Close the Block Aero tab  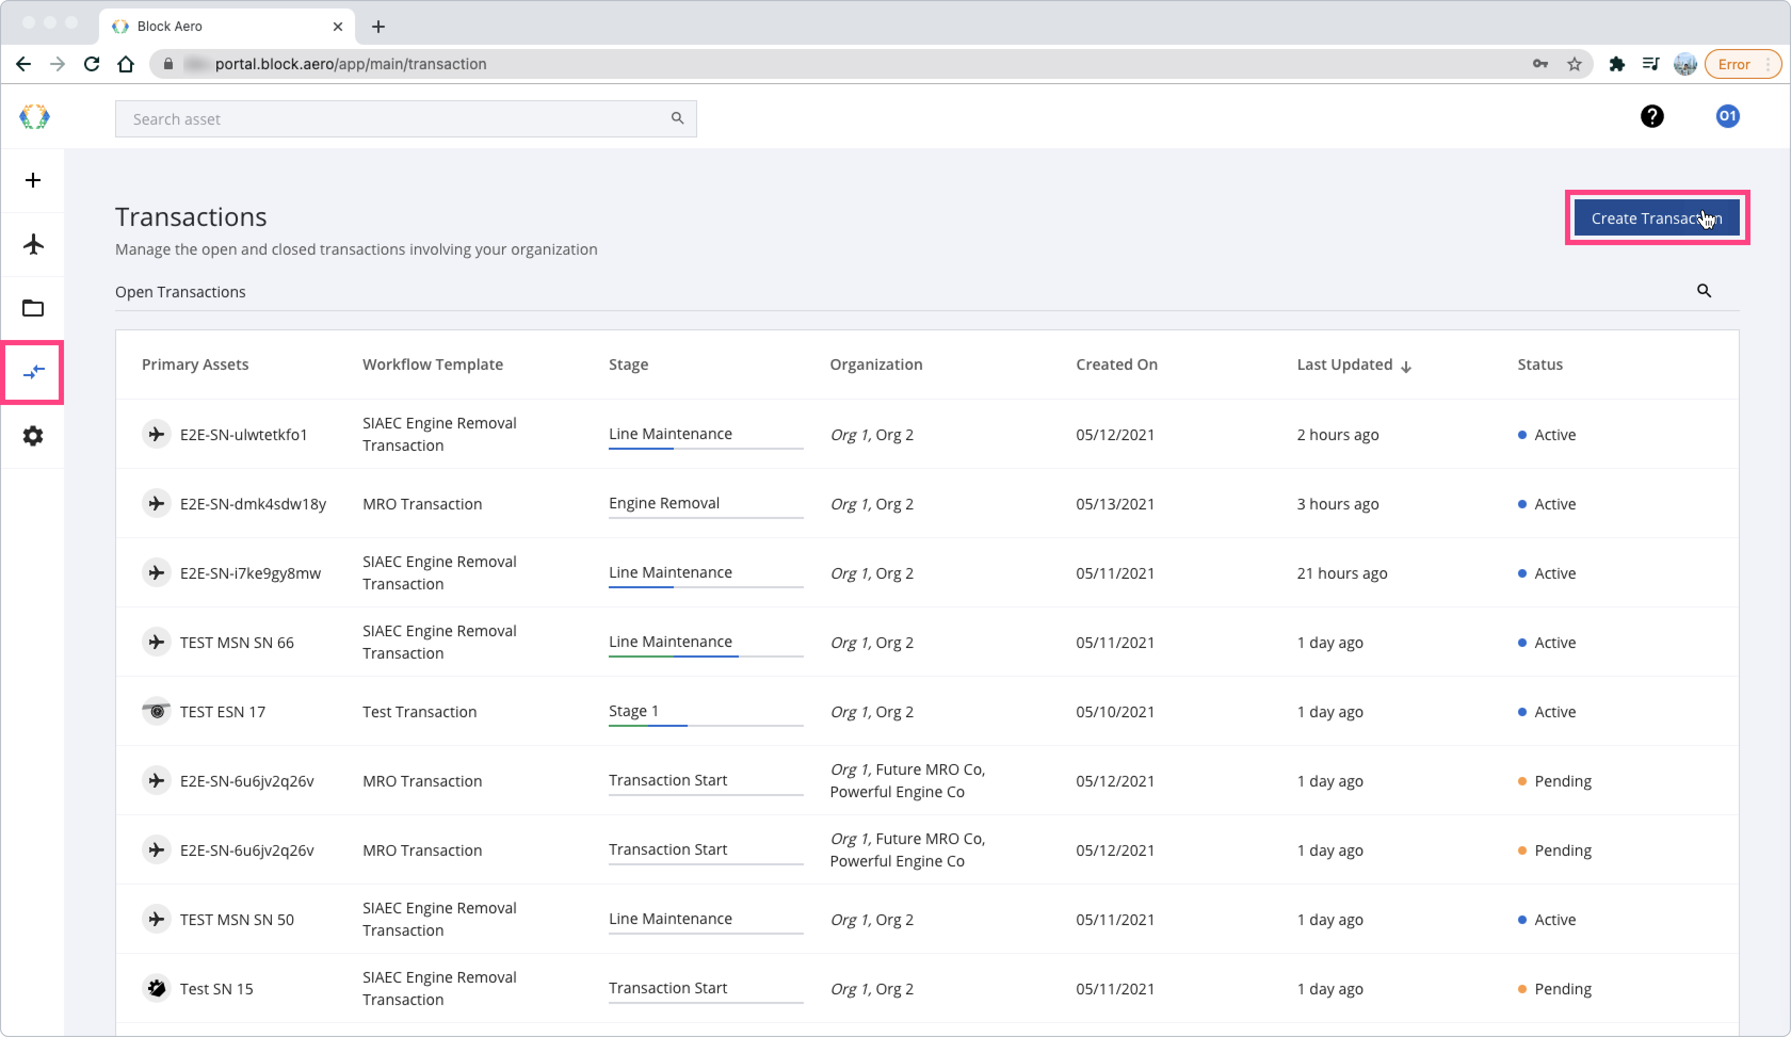[337, 26]
